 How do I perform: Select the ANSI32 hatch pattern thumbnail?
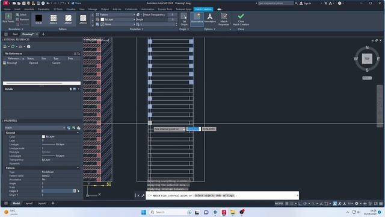pyautogui.click(x=83, y=19)
